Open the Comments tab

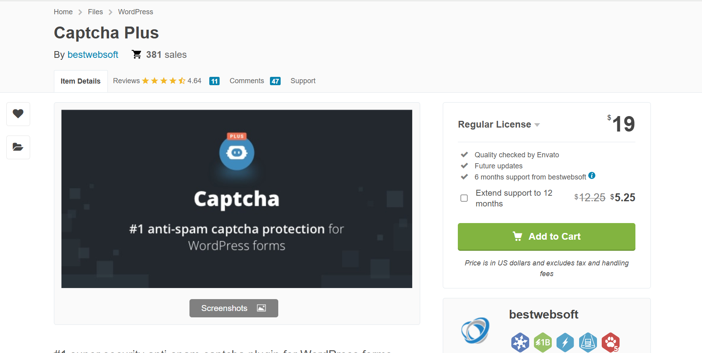coord(247,81)
